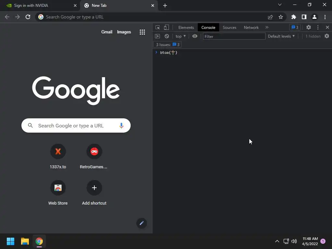Viewport: 332px width, 249px height.
Task: Switch to Sign in with NVIDIA tab
Action: pyautogui.click(x=40, y=6)
